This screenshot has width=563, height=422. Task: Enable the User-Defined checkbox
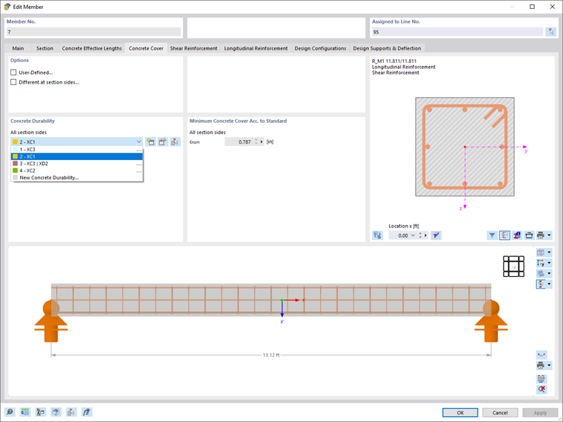coord(13,73)
